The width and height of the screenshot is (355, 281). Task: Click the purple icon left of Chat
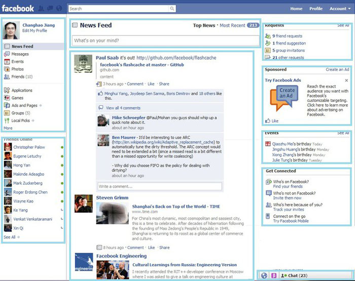274,275
